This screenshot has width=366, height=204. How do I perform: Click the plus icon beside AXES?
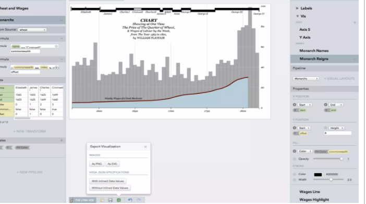coord(355,22)
